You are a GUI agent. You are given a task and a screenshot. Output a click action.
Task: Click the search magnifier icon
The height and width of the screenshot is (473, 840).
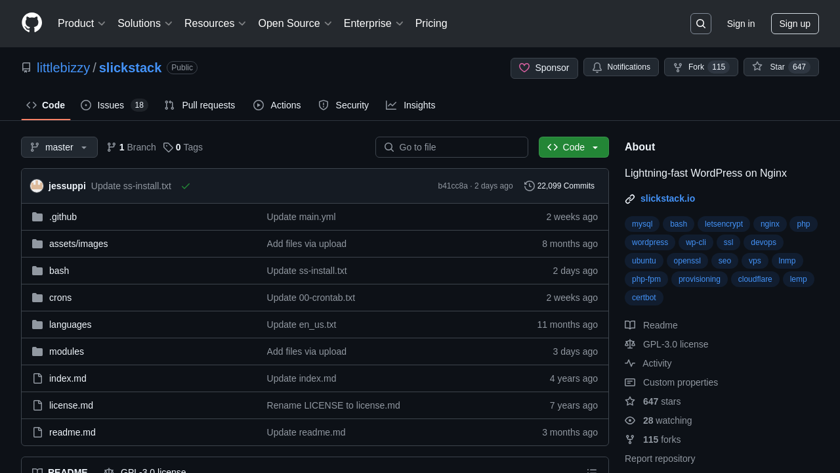tap(700, 24)
